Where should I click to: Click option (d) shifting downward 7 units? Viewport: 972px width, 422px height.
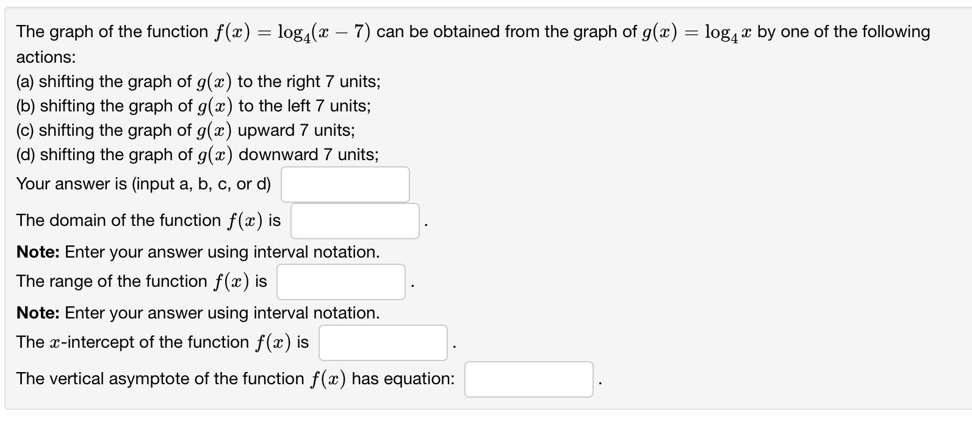pyautogui.click(x=197, y=155)
